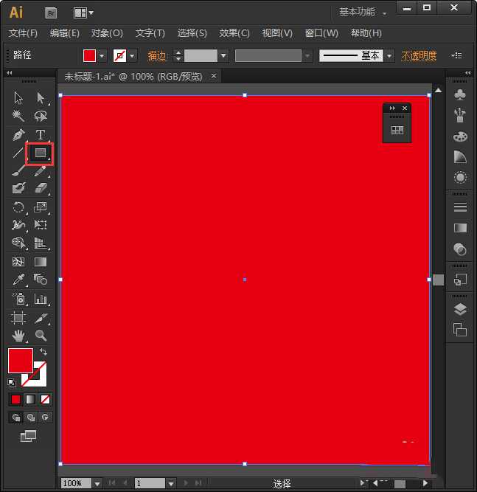Swap fill and stroke colors
The width and height of the screenshot is (477, 492).
[43, 353]
